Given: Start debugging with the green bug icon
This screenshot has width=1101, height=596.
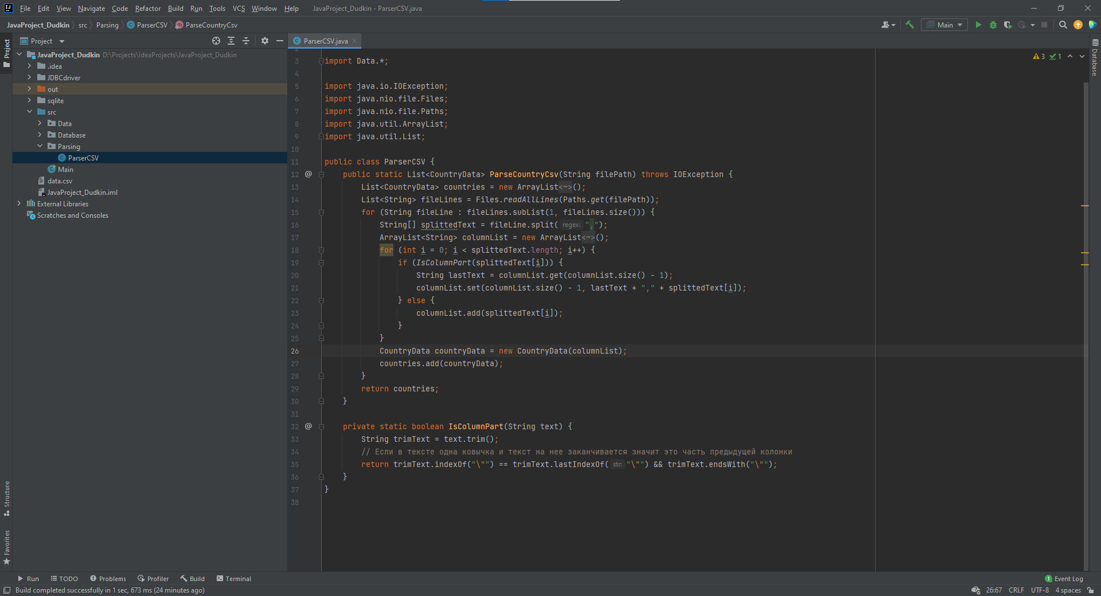Looking at the screenshot, I should (x=993, y=25).
